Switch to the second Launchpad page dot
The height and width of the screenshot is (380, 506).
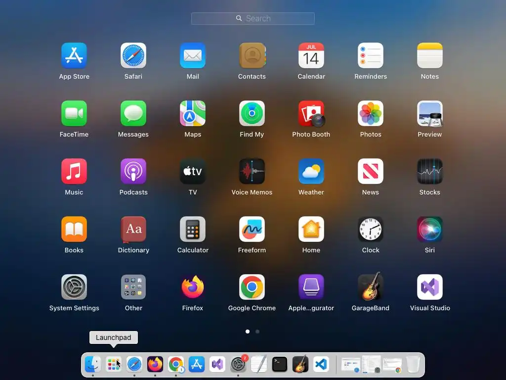click(257, 332)
